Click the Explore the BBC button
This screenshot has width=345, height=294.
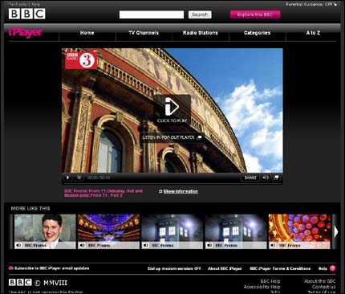pyautogui.click(x=255, y=14)
